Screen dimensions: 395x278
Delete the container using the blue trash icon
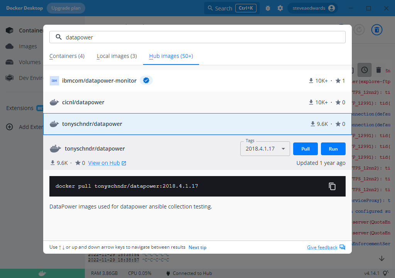[376, 30]
